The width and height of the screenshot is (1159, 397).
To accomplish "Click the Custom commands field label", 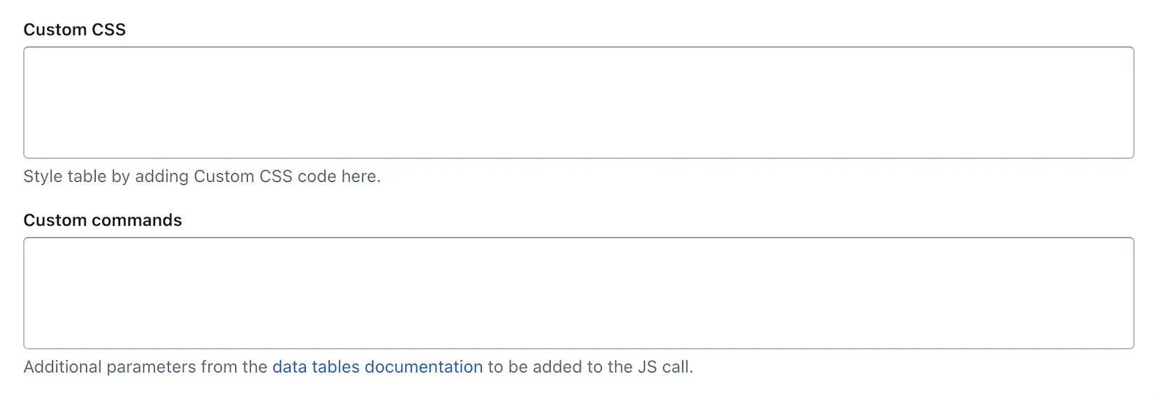I will click(103, 220).
